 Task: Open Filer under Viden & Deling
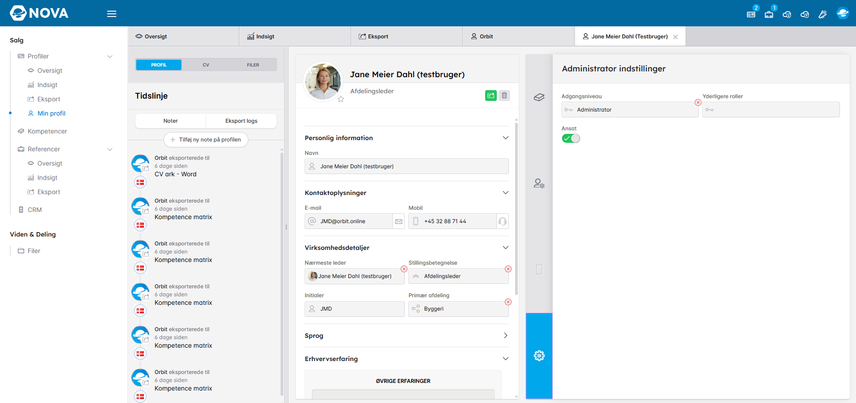(34, 251)
